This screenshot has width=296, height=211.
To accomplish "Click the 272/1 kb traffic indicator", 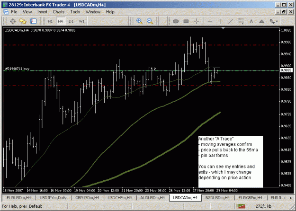I will [263, 206].
